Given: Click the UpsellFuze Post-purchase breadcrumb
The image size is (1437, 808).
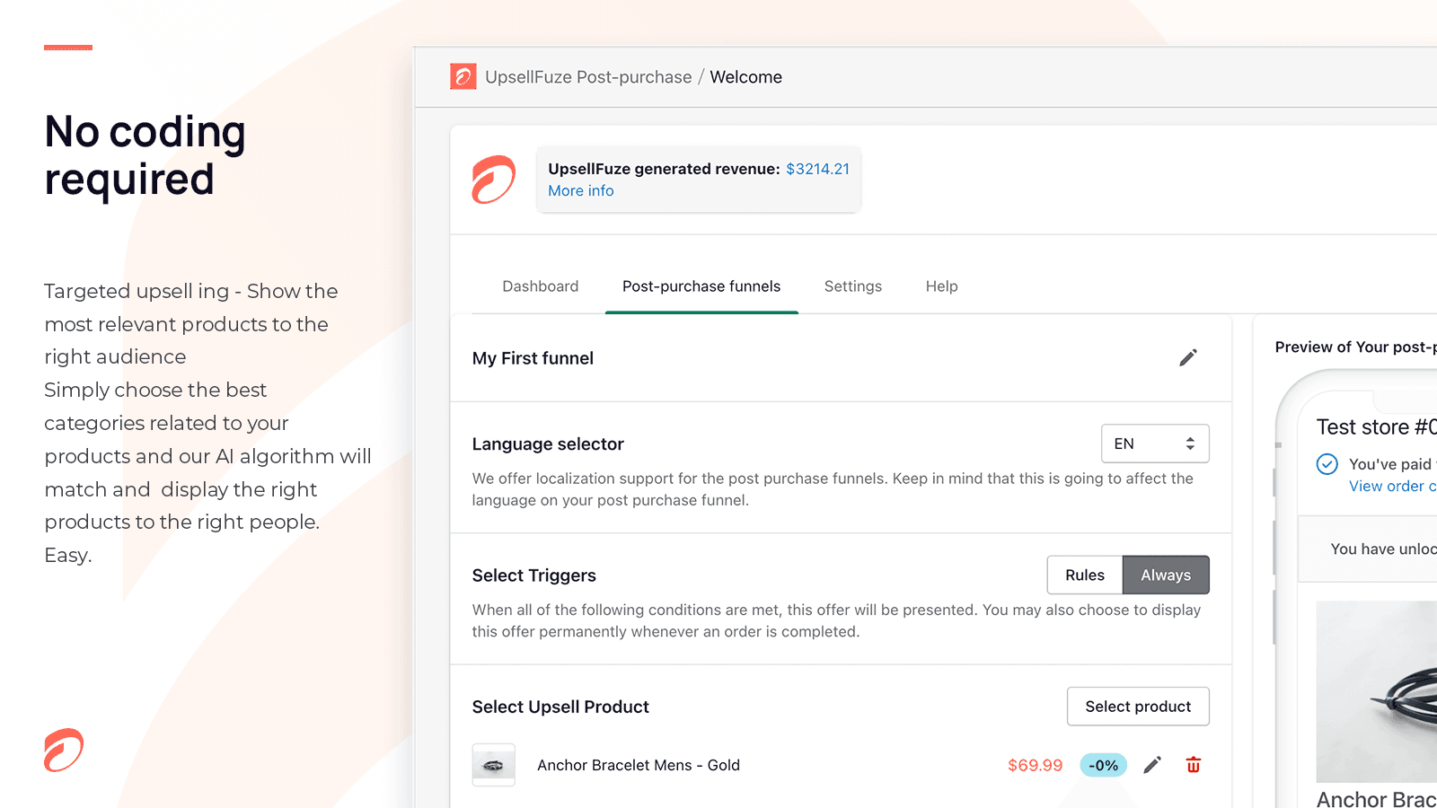Looking at the screenshot, I should coord(588,77).
